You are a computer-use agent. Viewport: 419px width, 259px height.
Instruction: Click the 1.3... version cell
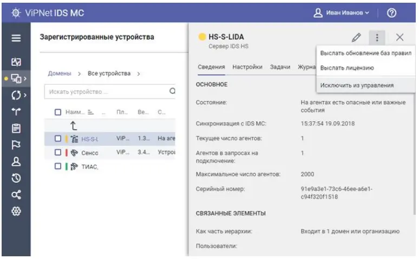(x=143, y=138)
